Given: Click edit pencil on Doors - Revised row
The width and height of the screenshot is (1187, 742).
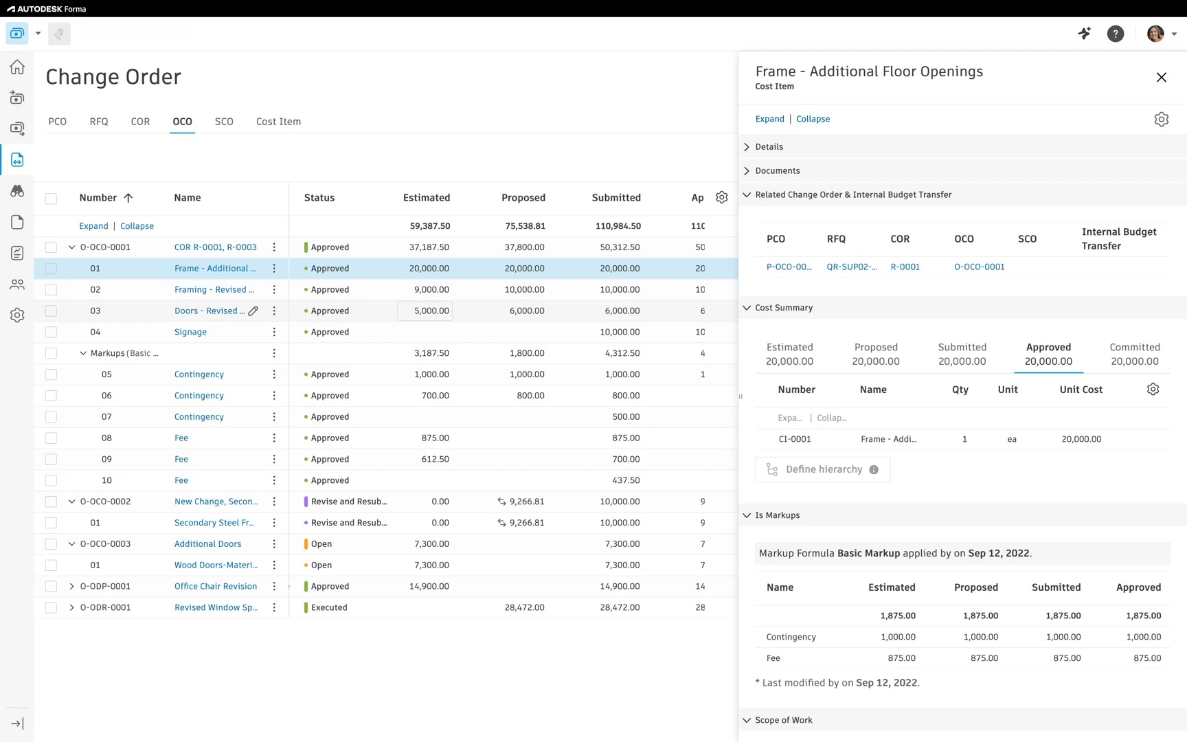Looking at the screenshot, I should point(253,311).
